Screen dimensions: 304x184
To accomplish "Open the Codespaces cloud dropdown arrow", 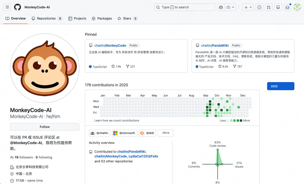I will [233, 7].
